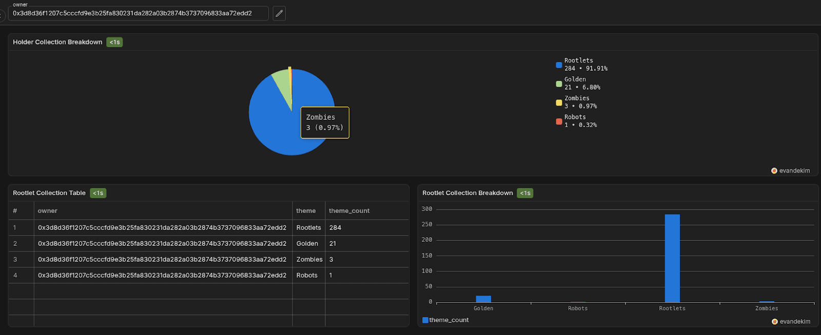Click the Robots x-axis label
Image resolution: width=821 pixels, height=335 pixels.
tap(578, 308)
